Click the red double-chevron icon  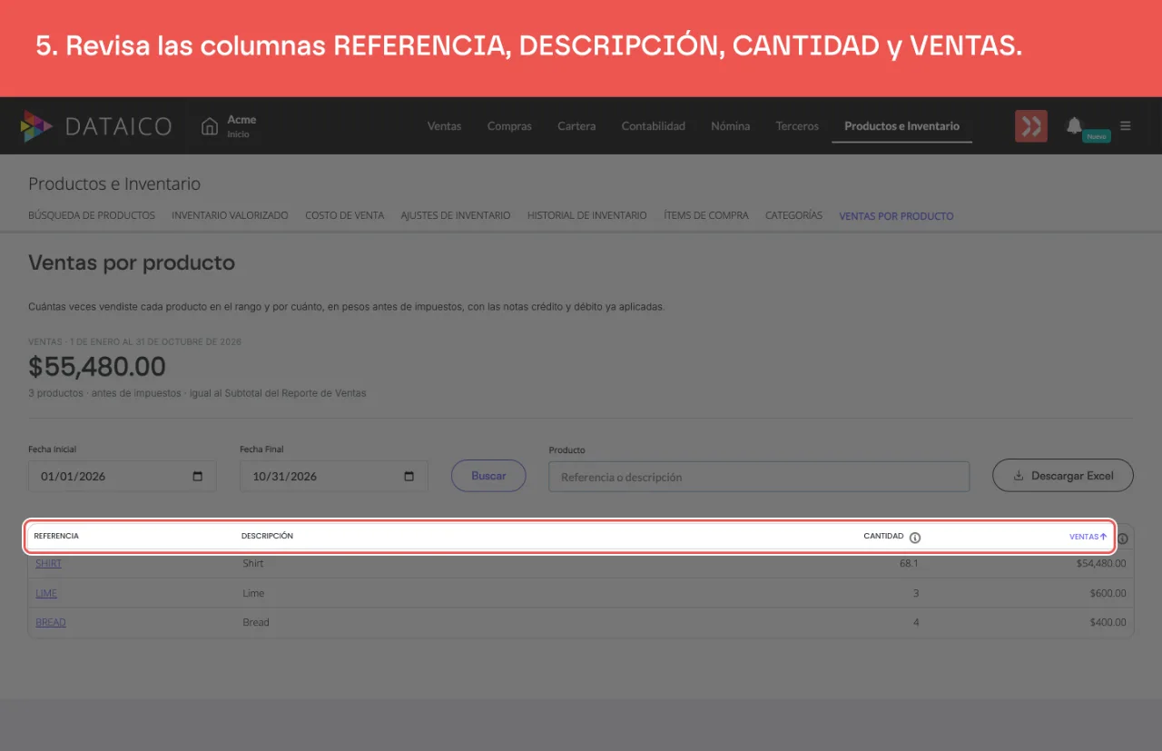[1031, 126]
